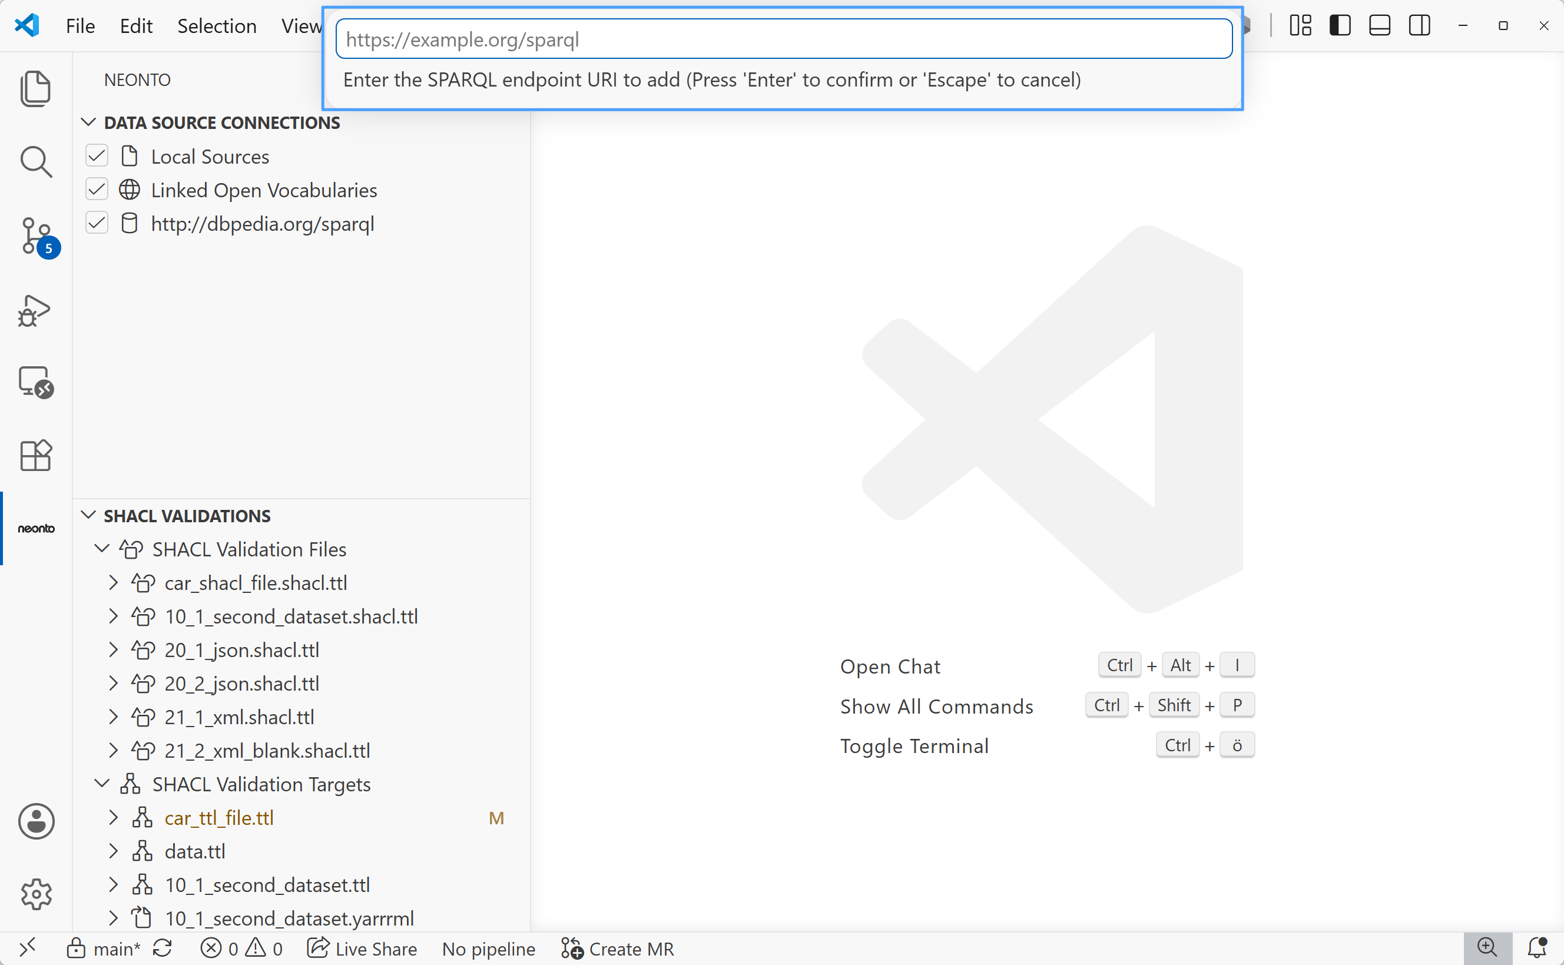Click the zoom icon in status bar
Image resolution: width=1564 pixels, height=965 pixels.
[x=1487, y=948]
